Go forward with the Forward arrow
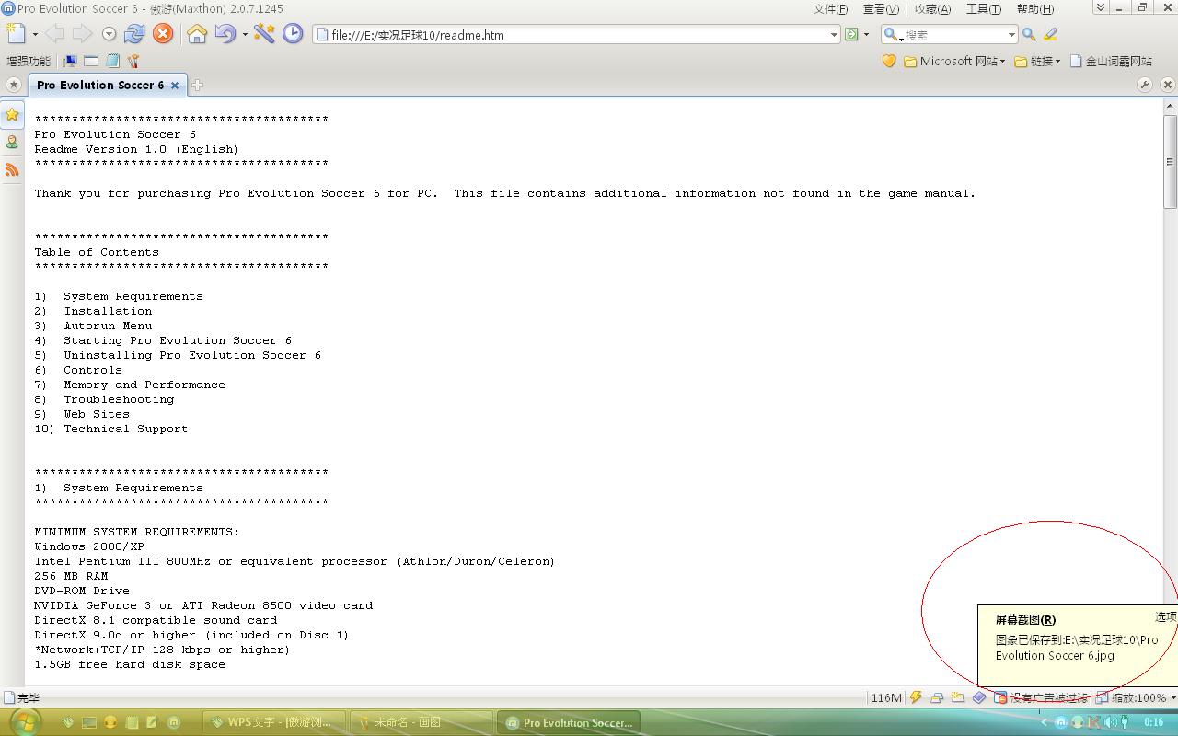Image resolution: width=1178 pixels, height=736 pixels. (82, 34)
